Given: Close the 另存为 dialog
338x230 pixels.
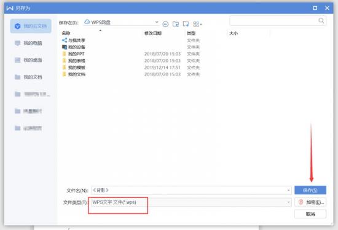Looking at the screenshot, I should coord(327,8).
